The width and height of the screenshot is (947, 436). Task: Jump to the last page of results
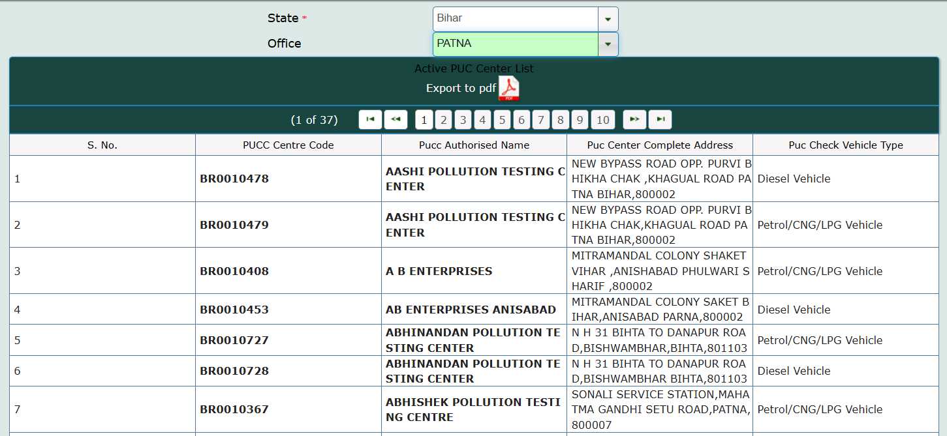[660, 119]
